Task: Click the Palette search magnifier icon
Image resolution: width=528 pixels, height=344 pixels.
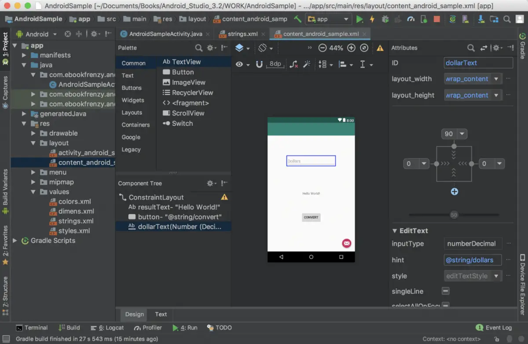Action: coord(199,48)
